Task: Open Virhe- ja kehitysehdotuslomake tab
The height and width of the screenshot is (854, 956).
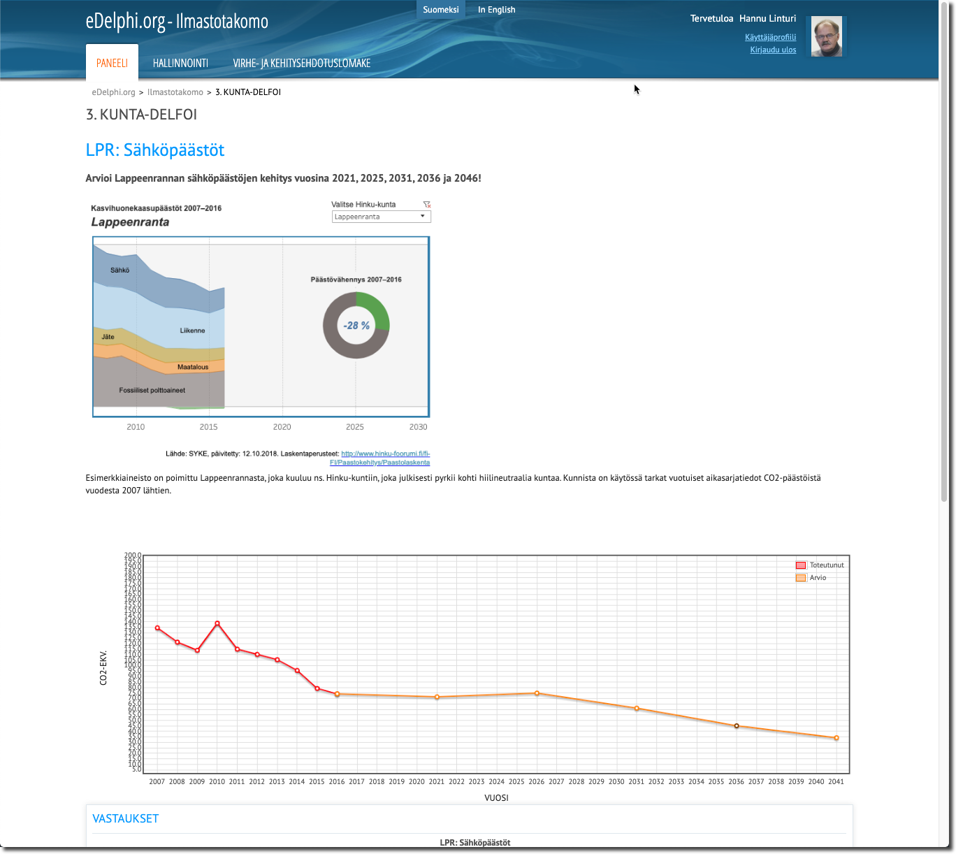Action: click(301, 63)
